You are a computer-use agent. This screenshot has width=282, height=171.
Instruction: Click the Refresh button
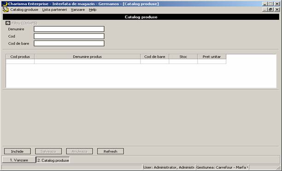[x=111, y=151]
